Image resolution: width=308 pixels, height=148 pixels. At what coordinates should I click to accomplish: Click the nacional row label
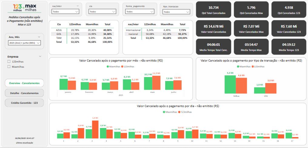click(133, 34)
